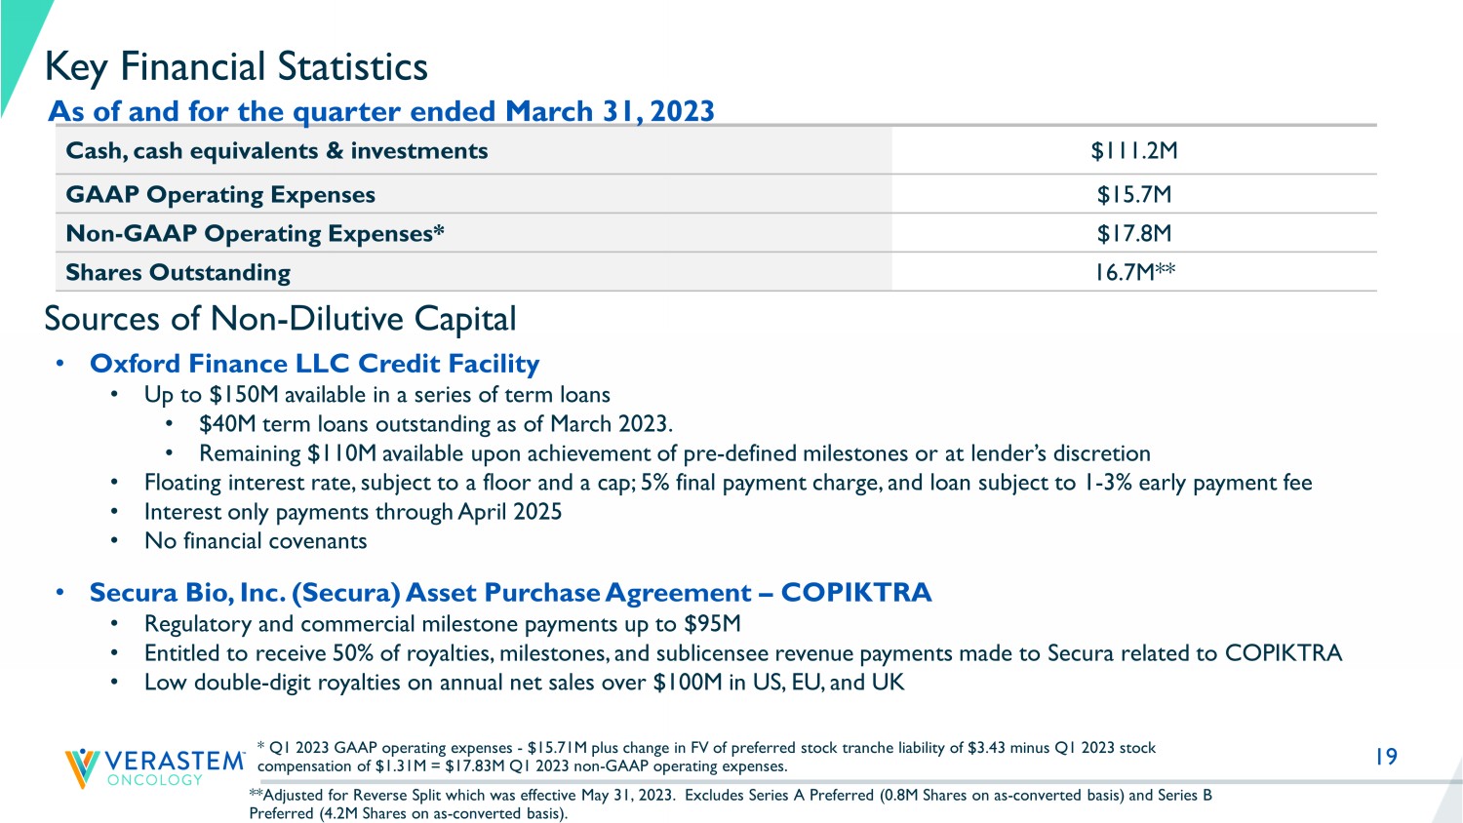The width and height of the screenshot is (1463, 823).
Task: Click the quarter ended March 31, 2023 subtitle
Action: 381,111
